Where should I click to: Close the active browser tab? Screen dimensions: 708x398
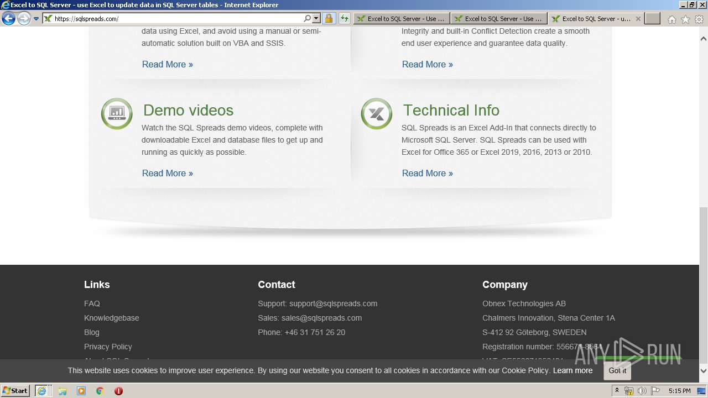click(638, 19)
